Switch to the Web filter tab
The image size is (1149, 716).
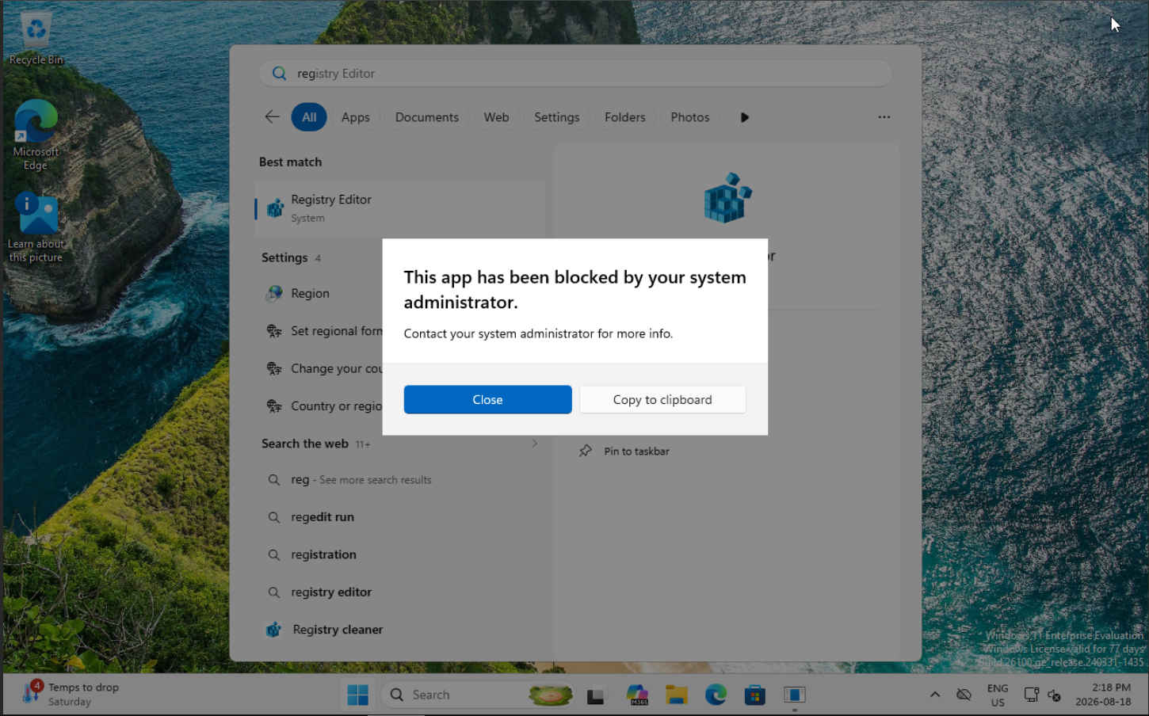click(x=497, y=117)
